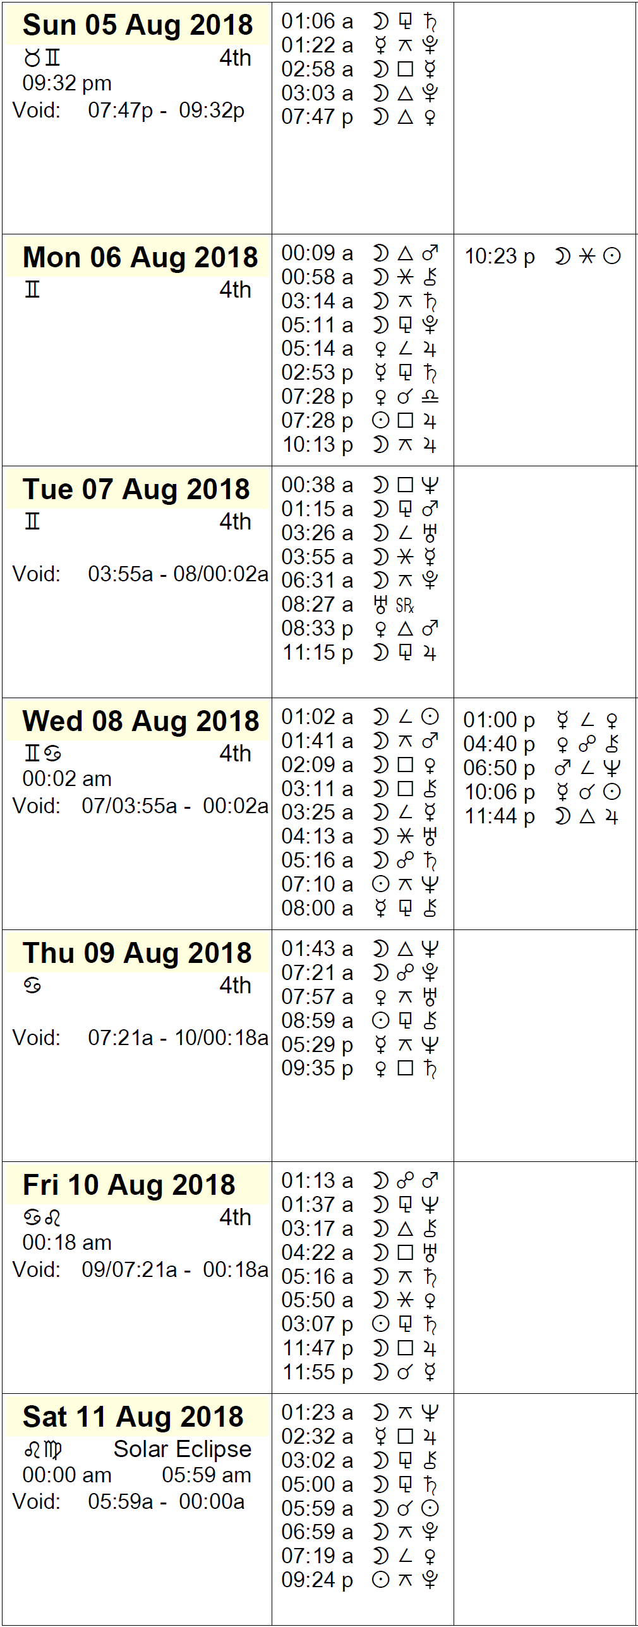The image size is (638, 1627).
Task: Click the Void 07:21a - 10/00:18a text on Thursday
Action: [x=140, y=1037]
